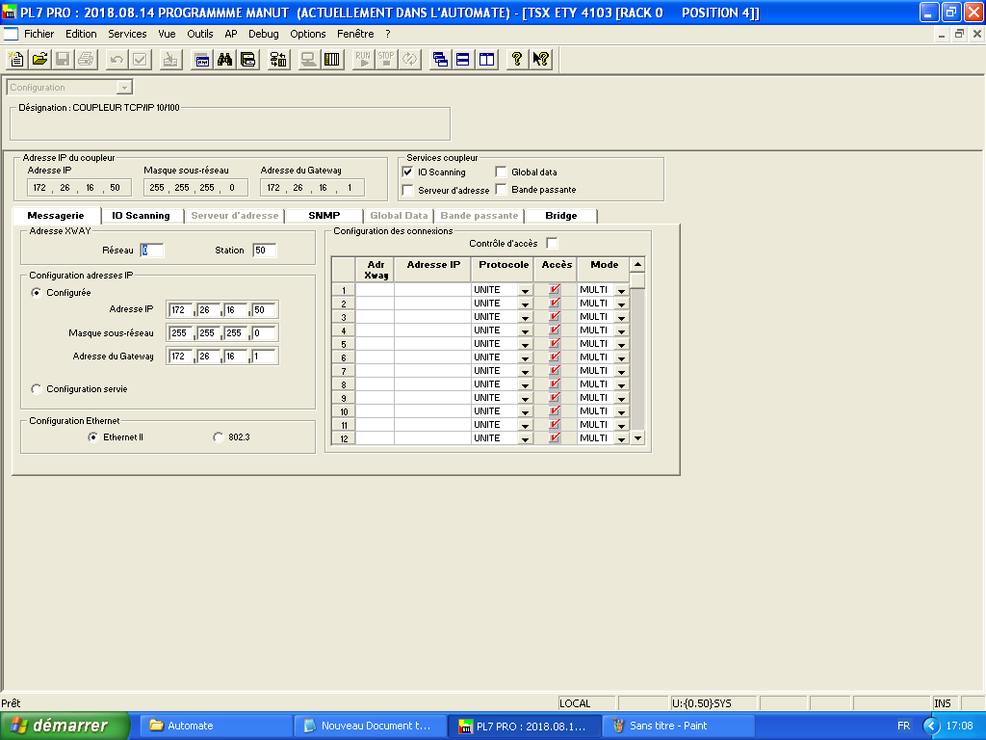Select the 802.3 radio button
The width and height of the screenshot is (986, 740).
click(218, 437)
